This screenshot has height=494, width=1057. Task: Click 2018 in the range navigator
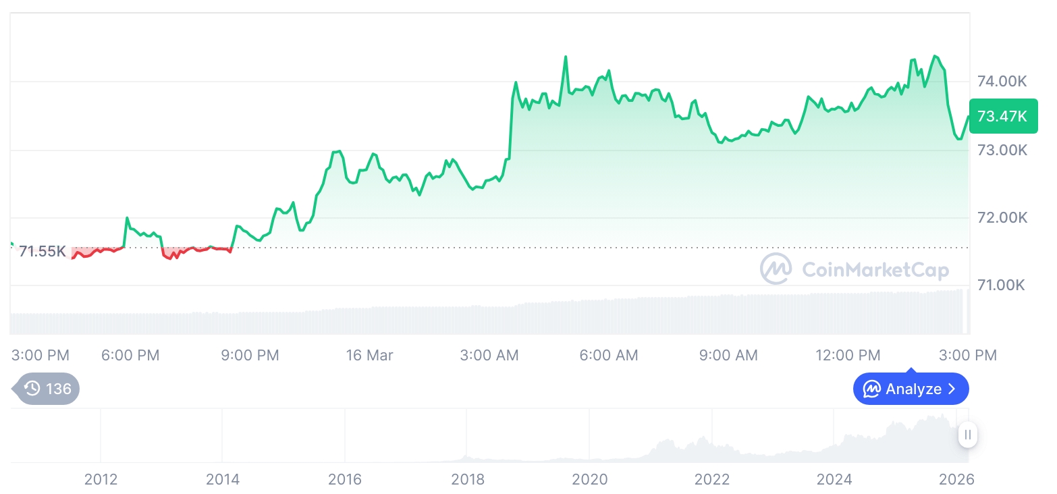tap(468, 479)
